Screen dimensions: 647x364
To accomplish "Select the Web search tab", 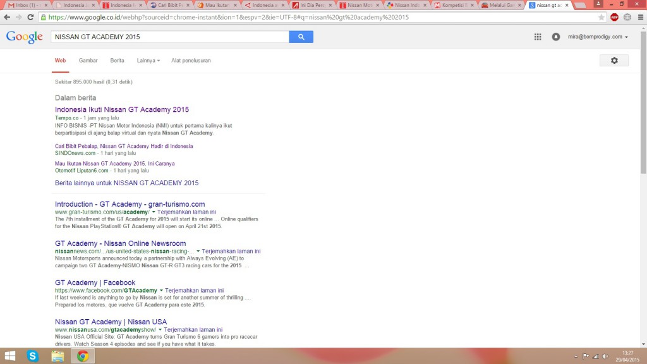I will coord(60,61).
